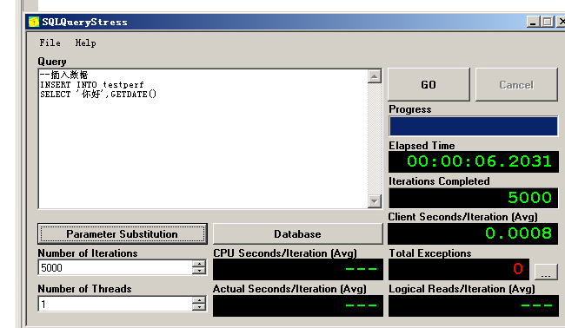Click the query vertical scrollbar track
Viewport: 565px width, 328px height.
point(375,139)
